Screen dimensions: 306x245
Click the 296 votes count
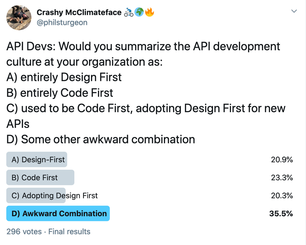coord(24,232)
